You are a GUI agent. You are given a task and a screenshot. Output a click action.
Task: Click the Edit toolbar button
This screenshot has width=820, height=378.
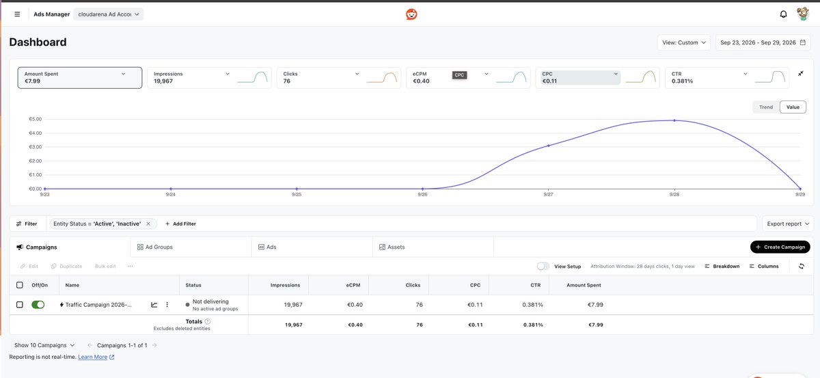point(29,267)
